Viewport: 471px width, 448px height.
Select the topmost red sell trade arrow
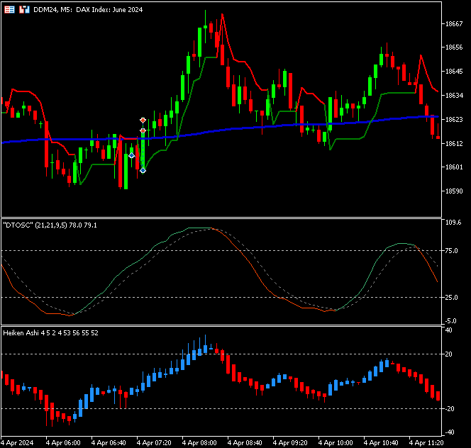(x=143, y=121)
